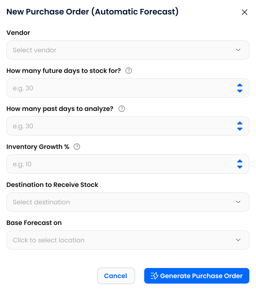The width and height of the screenshot is (256, 289).
Task: Increase future days to stock value
Action: coord(240,85)
